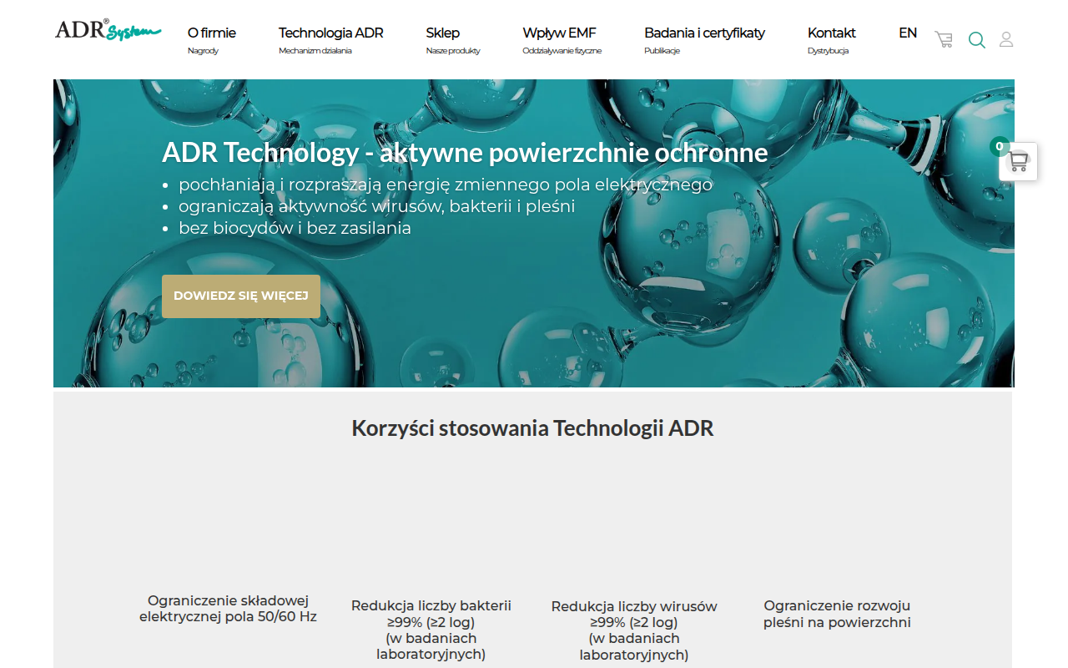Screen dimensions: 1068x668
Task: Open the Wpływ EMF menu
Action: click(560, 33)
